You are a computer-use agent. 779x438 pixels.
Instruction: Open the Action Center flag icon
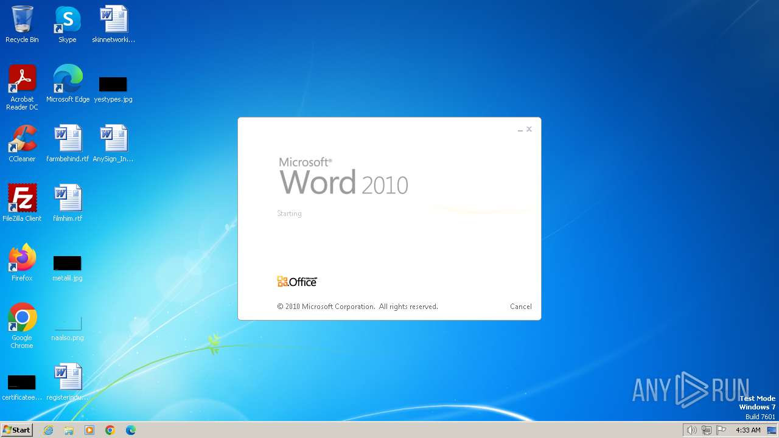(x=722, y=430)
